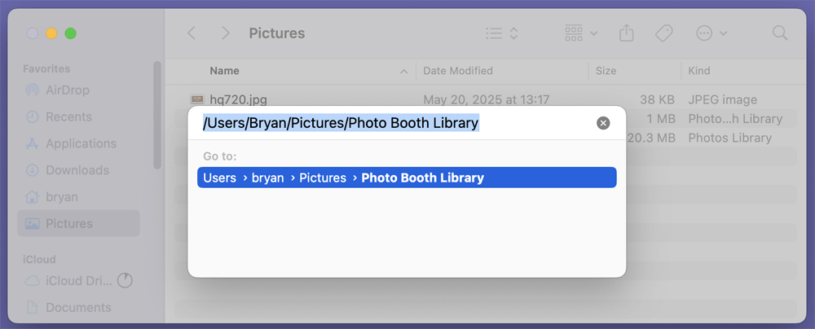Toggle sort direction caret in Name column
815x329 pixels.
403,72
